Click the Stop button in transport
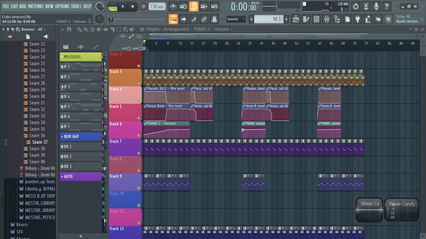The height and width of the screenshot is (239, 426). tap(133, 6)
